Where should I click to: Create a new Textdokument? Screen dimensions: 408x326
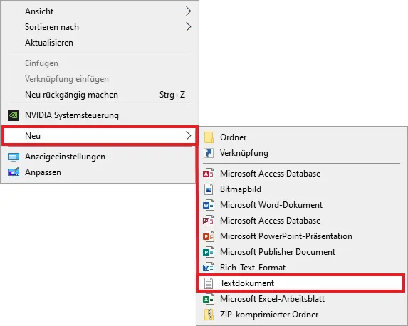click(247, 283)
